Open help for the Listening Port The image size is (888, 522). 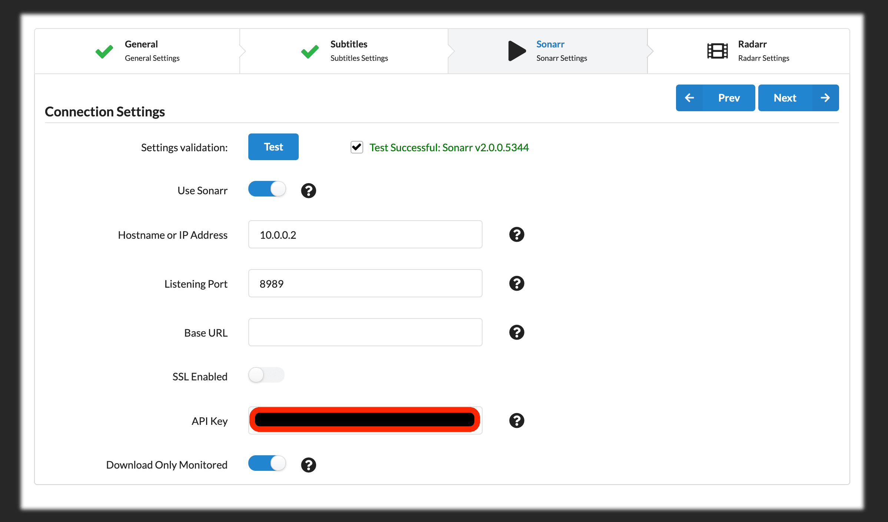517,283
